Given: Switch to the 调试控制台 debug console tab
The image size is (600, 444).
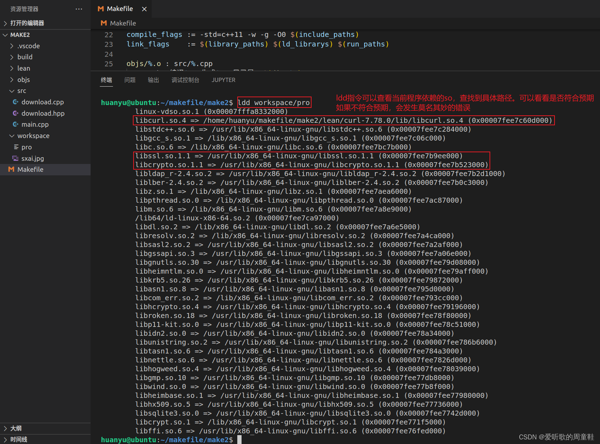Looking at the screenshot, I should pyautogui.click(x=185, y=80).
